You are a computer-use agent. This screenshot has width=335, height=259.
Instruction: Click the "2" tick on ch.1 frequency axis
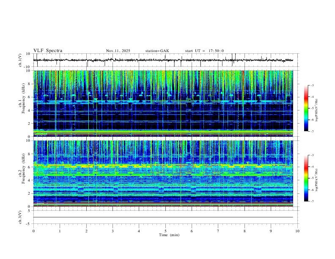tap(29, 123)
